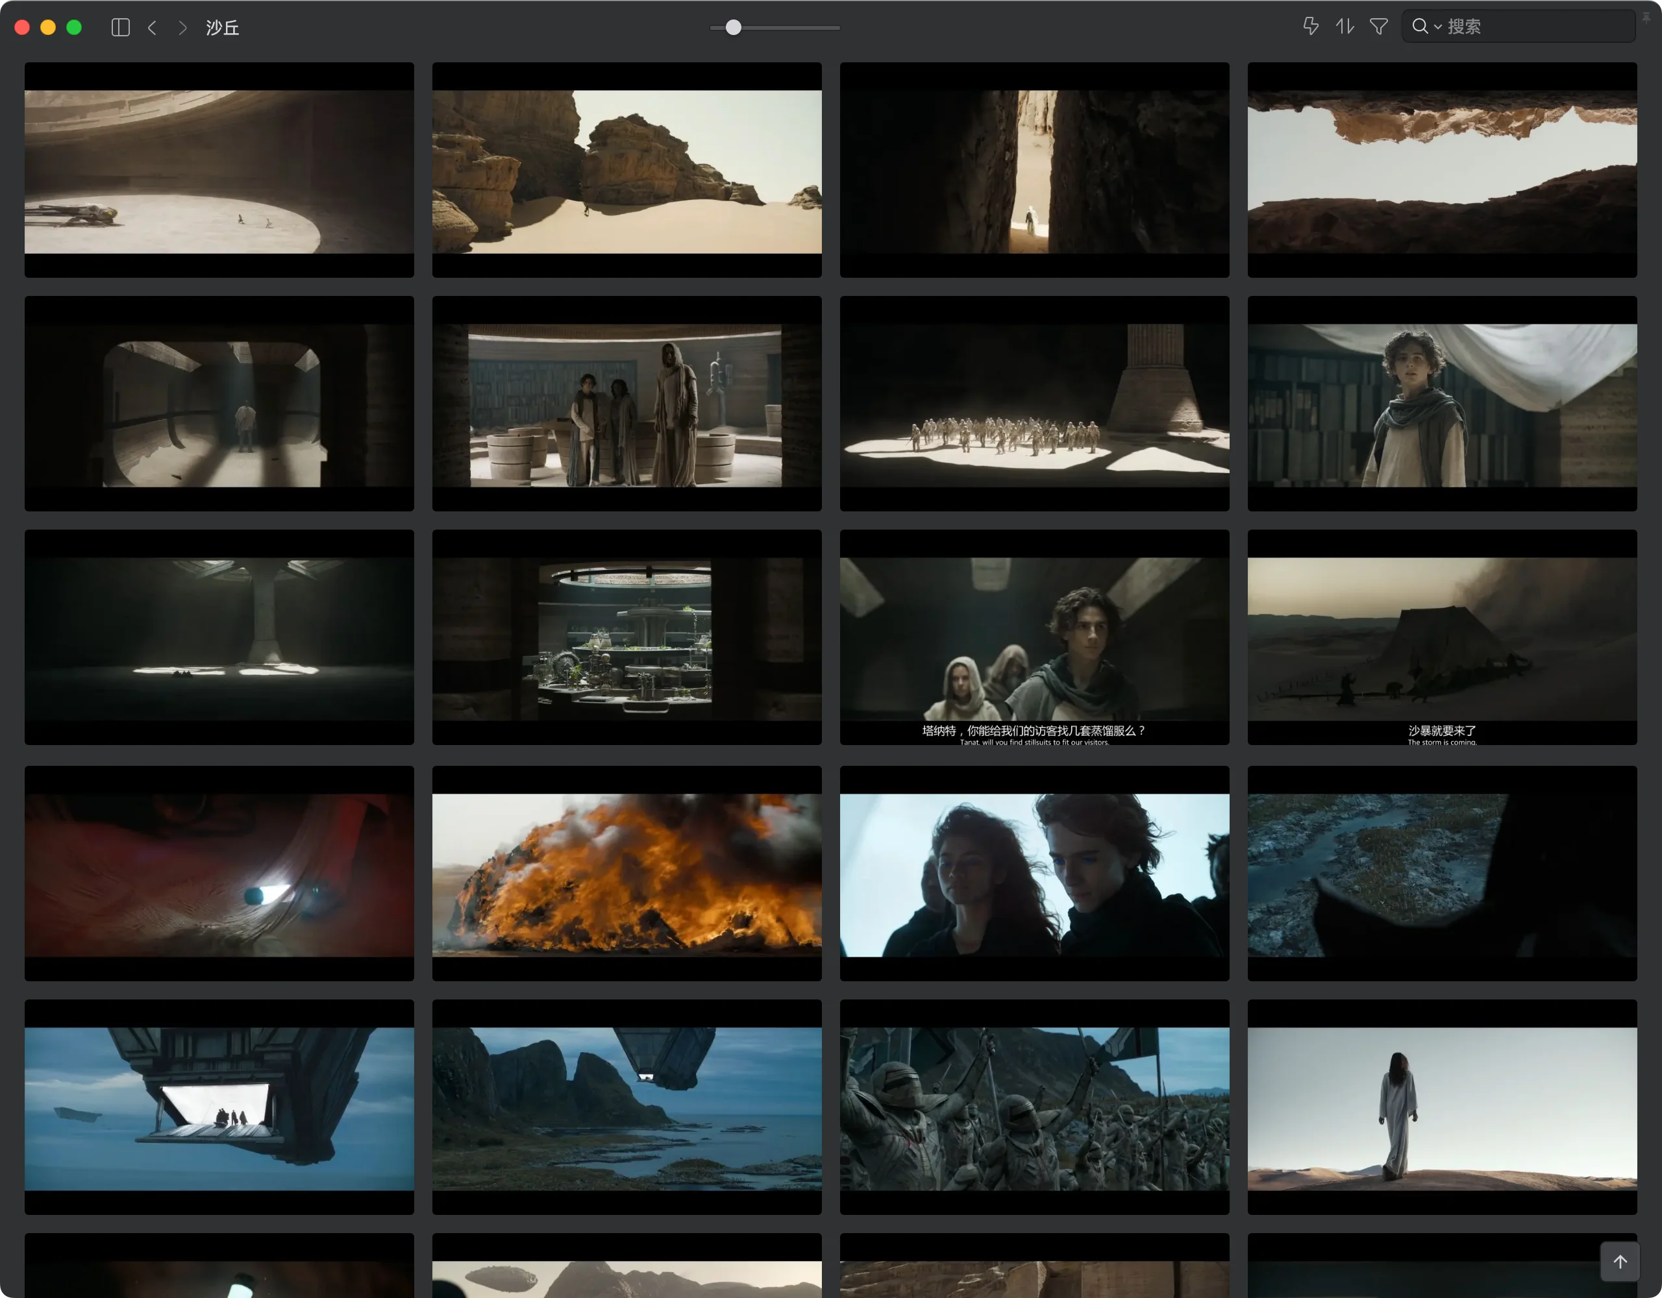Select the aerial rocky coastline thumbnail

click(1442, 874)
